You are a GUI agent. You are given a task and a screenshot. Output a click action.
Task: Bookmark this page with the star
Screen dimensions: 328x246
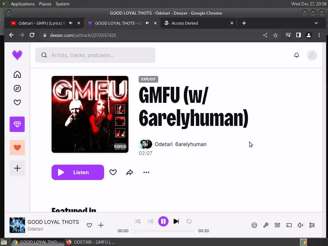coord(275,35)
